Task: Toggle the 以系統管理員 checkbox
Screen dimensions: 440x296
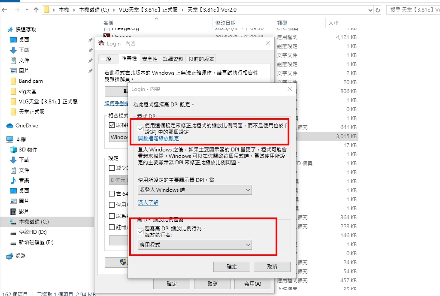Action: click(112, 216)
